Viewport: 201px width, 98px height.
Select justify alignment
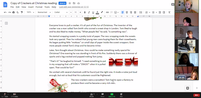tap(135, 12)
